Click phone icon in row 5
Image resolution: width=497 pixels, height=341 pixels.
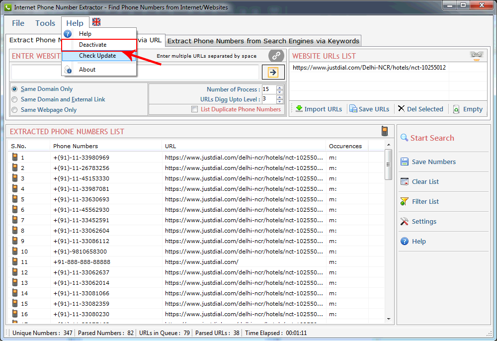[x=15, y=199]
